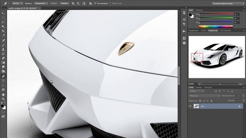This screenshot has height=138, width=246.
Task: Select the Shape tool in the toolbox
Action: 3,90
